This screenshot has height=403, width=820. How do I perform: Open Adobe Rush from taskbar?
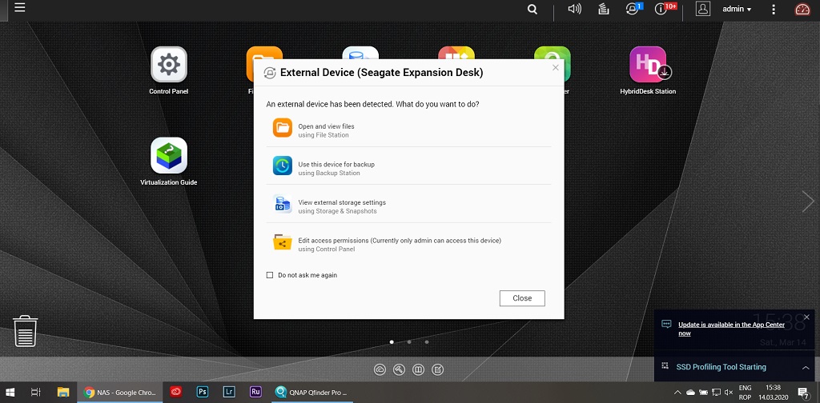[255, 392]
